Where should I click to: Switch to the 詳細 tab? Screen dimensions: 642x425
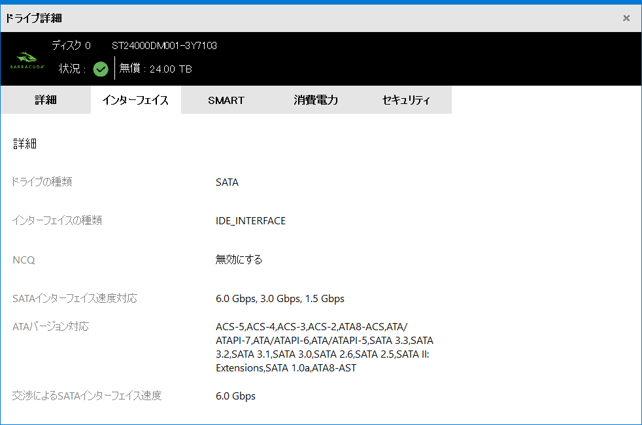point(46,100)
